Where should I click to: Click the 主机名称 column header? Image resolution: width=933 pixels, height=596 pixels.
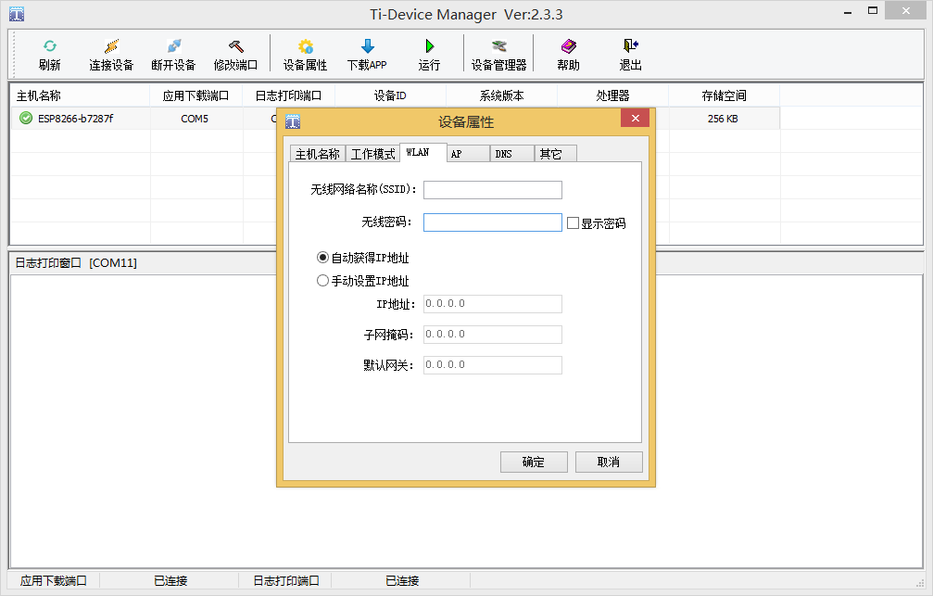(x=81, y=95)
